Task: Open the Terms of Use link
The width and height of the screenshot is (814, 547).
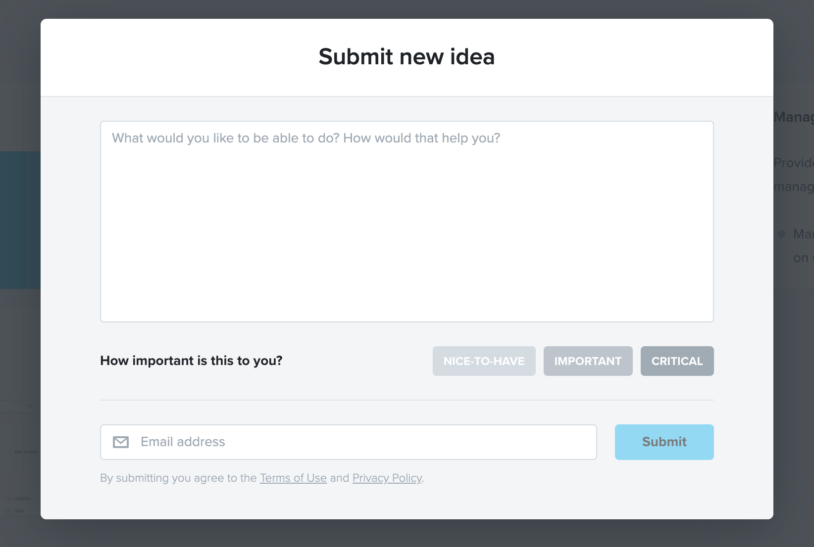Action: point(293,478)
